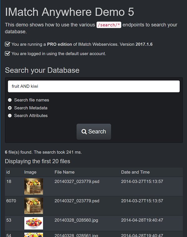
Task: Click the '/search/*' code label
Action: (109, 25)
